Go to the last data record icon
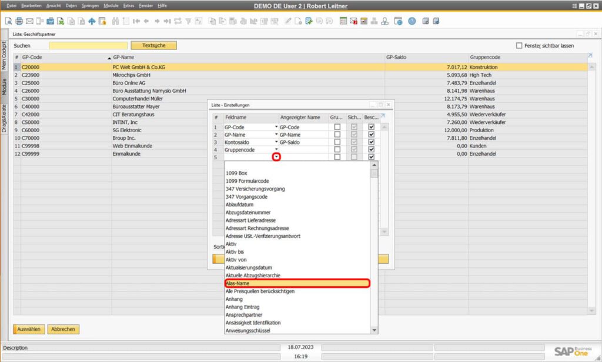The height and width of the screenshot is (362, 602). click(167, 21)
